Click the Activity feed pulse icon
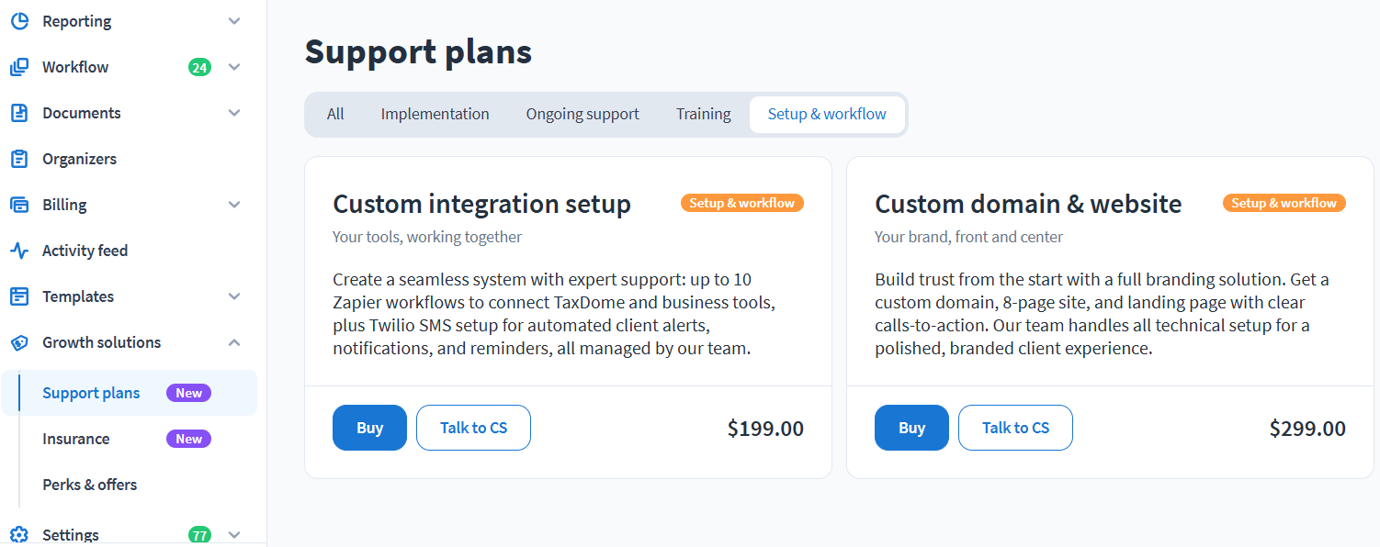1380x547 pixels. coord(19,251)
